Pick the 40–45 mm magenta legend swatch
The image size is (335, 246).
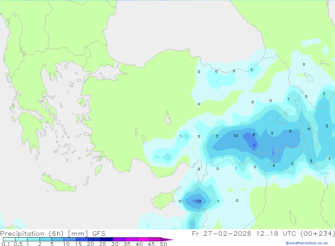tap(143, 239)
